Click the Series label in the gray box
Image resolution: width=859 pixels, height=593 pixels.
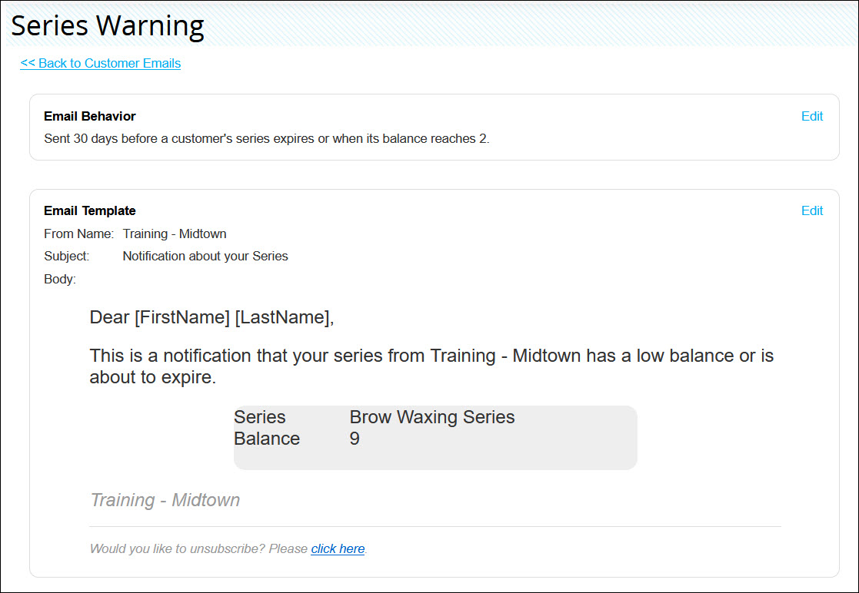(x=260, y=417)
